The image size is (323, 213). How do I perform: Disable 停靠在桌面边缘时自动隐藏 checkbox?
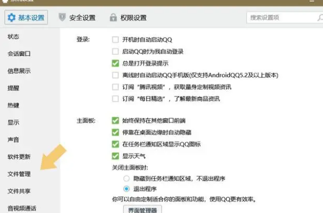pos(115,132)
